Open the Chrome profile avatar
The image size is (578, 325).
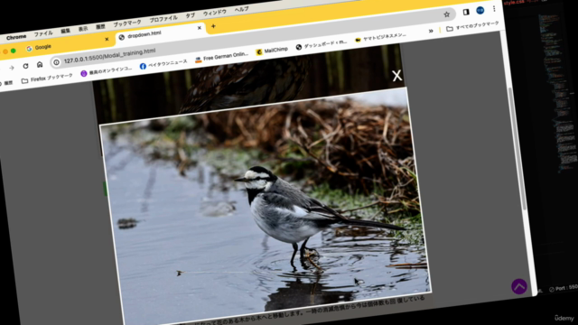[480, 11]
